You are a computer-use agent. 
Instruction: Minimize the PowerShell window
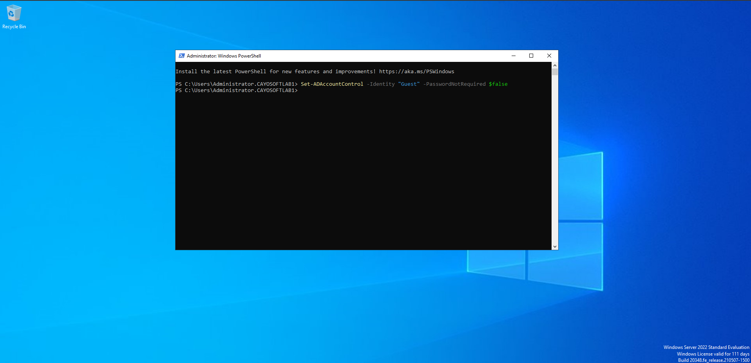point(513,56)
